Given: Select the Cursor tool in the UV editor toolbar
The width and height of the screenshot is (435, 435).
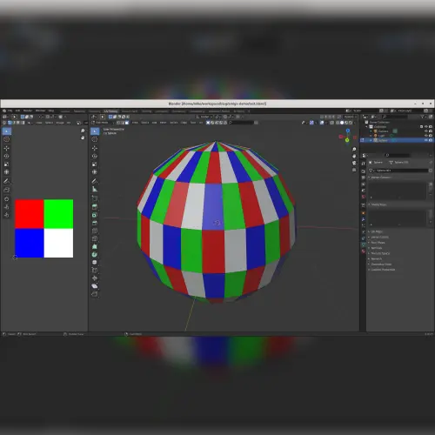Looking at the screenshot, I should click(7, 139).
